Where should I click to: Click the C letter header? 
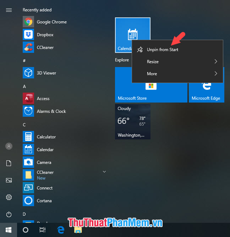pyautogui.click(x=24, y=125)
